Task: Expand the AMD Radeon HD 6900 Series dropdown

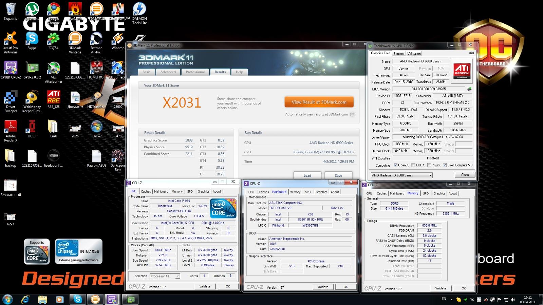Action: point(401,175)
